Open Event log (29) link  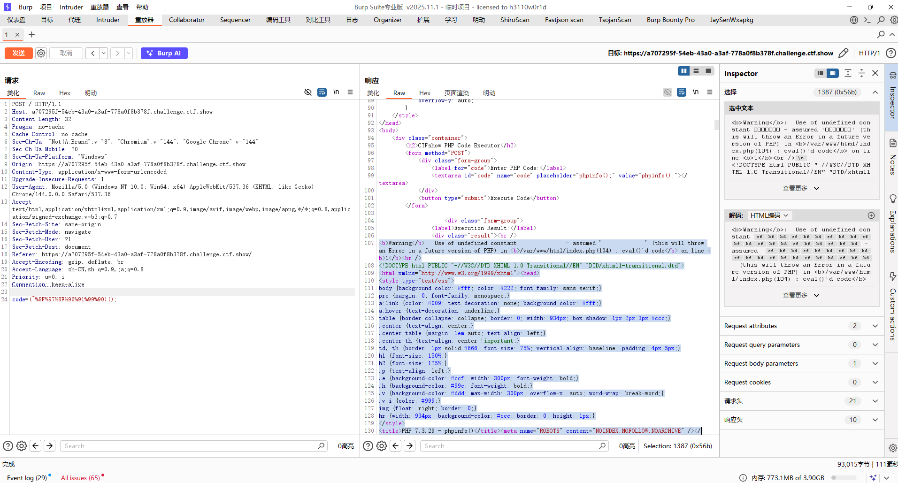pyautogui.click(x=27, y=478)
